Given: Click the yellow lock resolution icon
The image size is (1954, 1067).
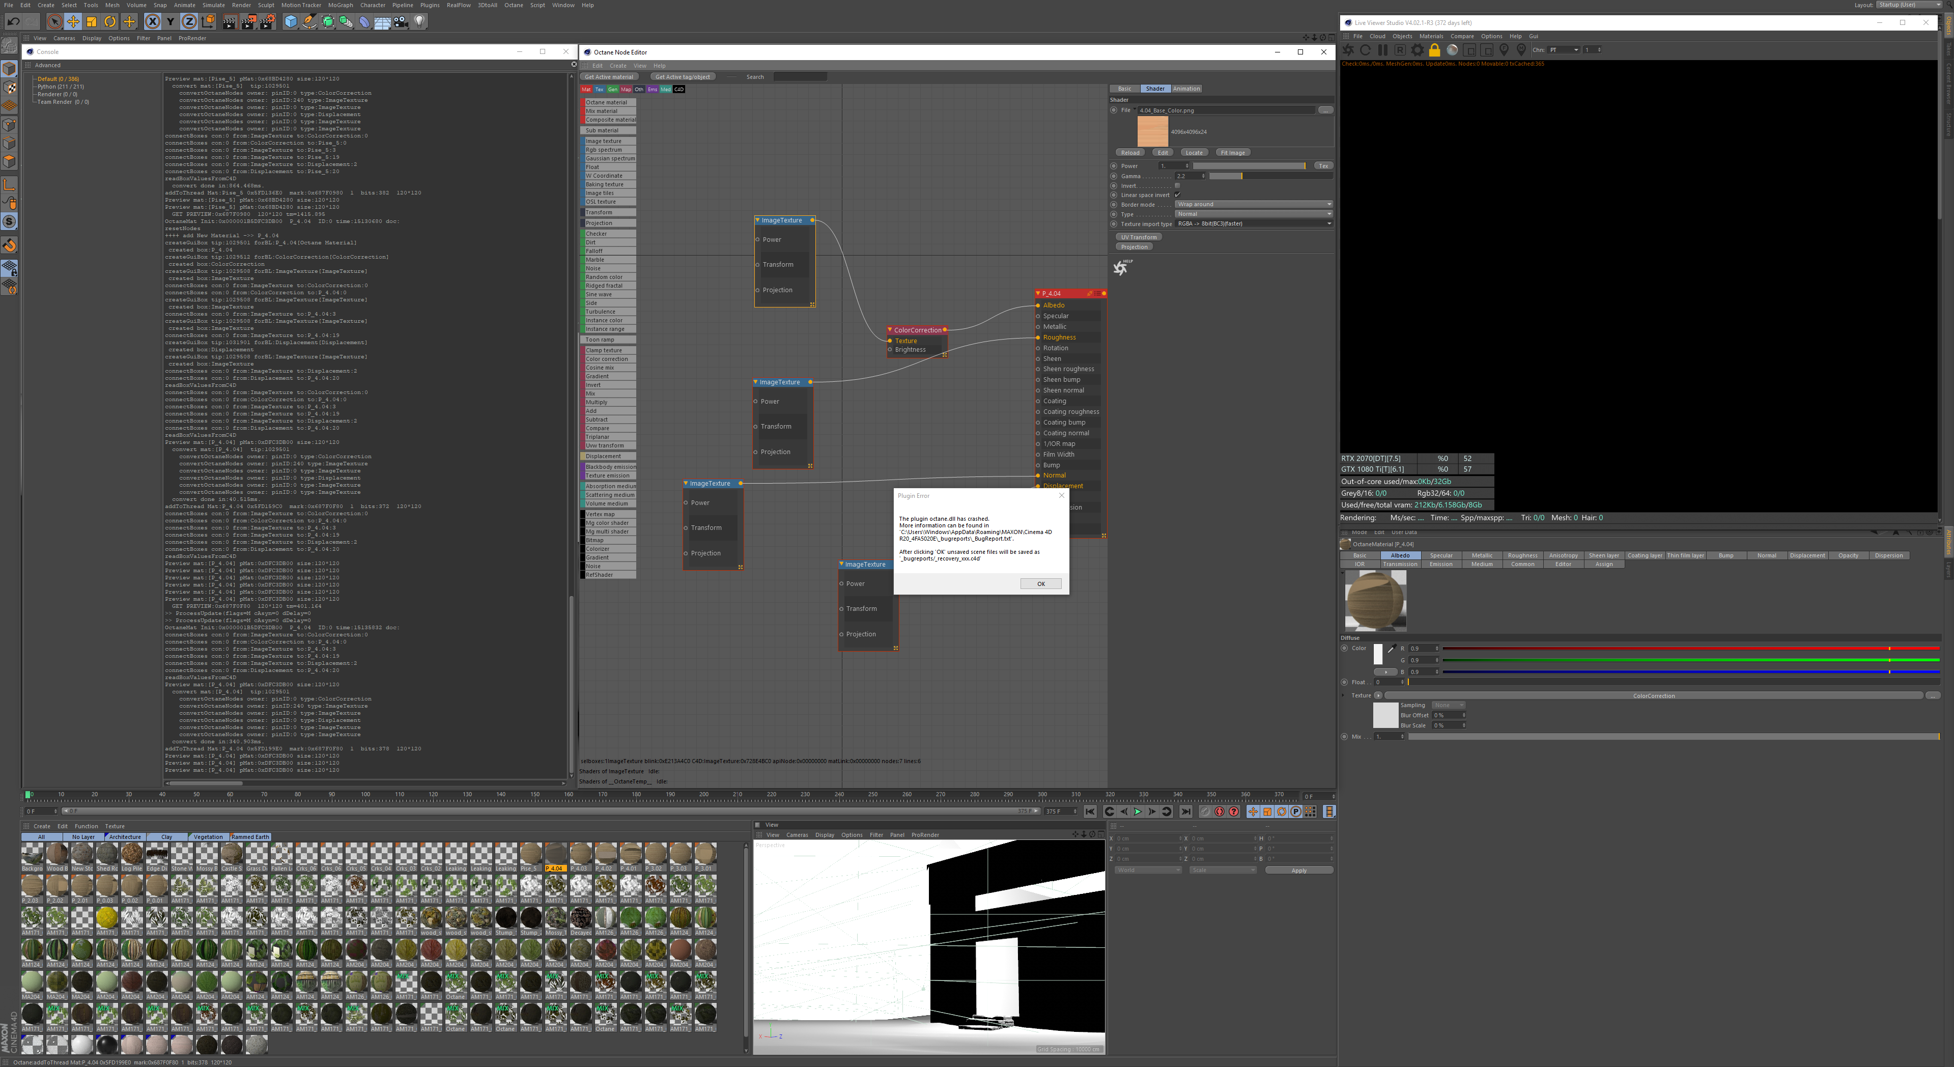Looking at the screenshot, I should pyautogui.click(x=1434, y=50).
